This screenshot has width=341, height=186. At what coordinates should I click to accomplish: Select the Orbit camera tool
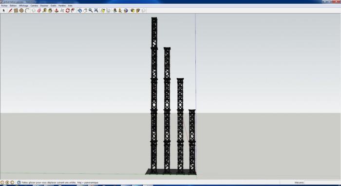coord(79,10)
